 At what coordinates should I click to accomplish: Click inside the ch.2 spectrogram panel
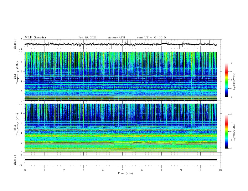pyautogui.click(x=121, y=128)
